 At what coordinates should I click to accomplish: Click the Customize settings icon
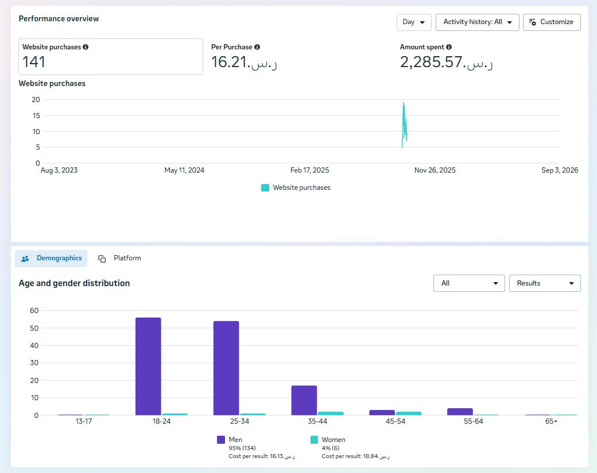click(x=533, y=22)
